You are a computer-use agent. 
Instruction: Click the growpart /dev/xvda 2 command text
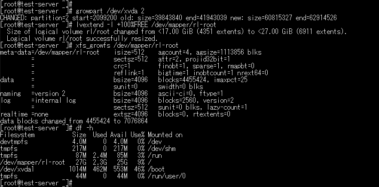110,11
